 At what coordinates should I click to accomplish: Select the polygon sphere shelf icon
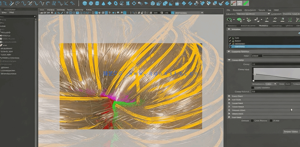click(x=85, y=3)
